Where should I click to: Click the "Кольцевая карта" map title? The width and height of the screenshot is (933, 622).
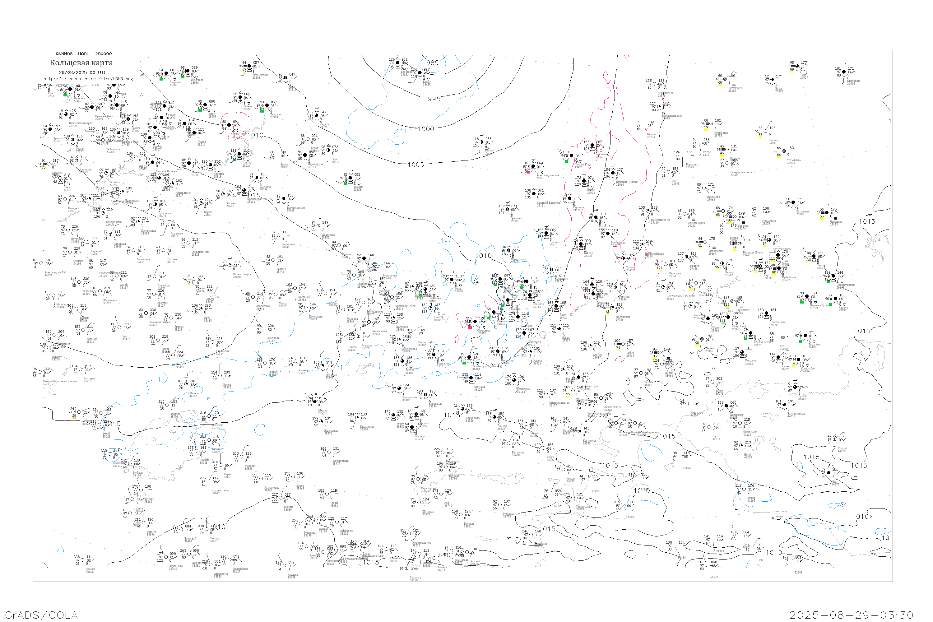point(81,63)
